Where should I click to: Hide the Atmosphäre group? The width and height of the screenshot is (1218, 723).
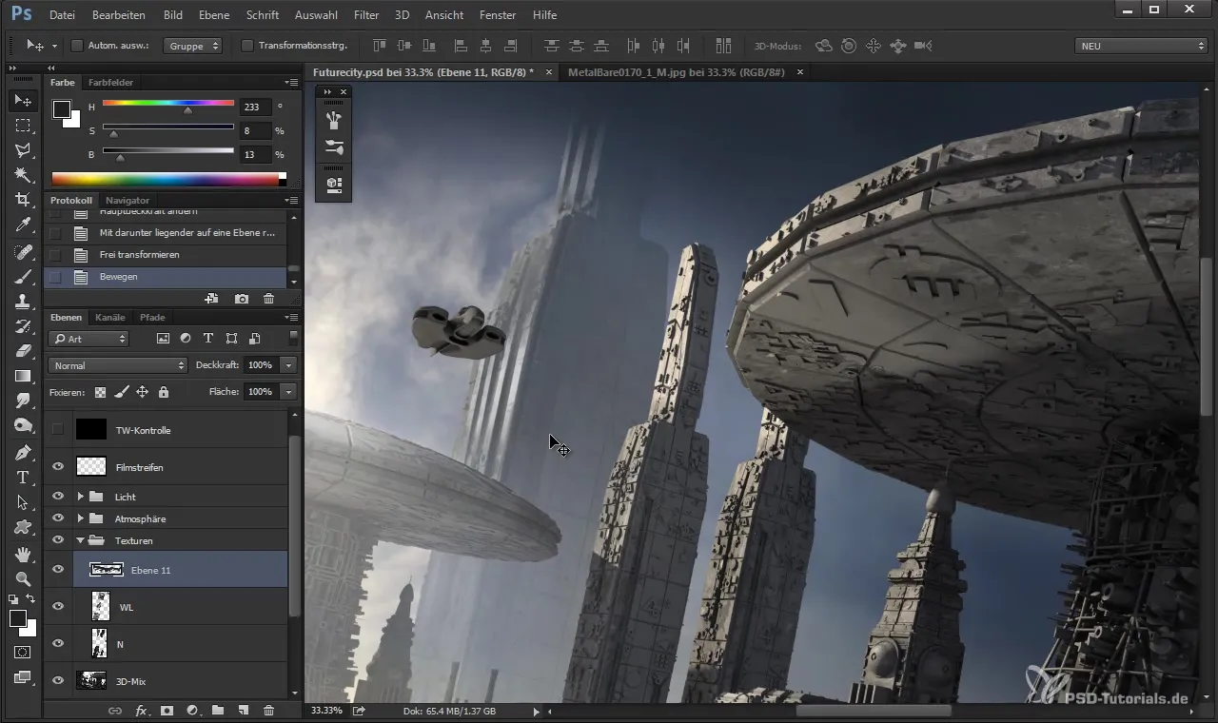coord(57,518)
